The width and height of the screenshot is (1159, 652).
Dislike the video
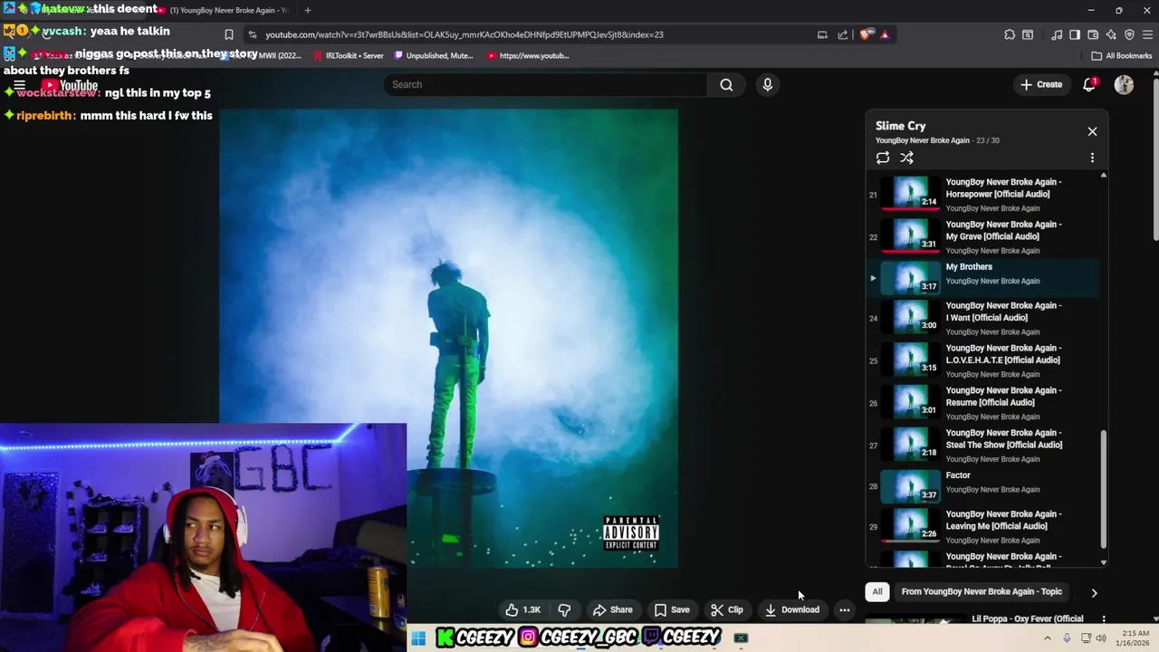(x=564, y=609)
